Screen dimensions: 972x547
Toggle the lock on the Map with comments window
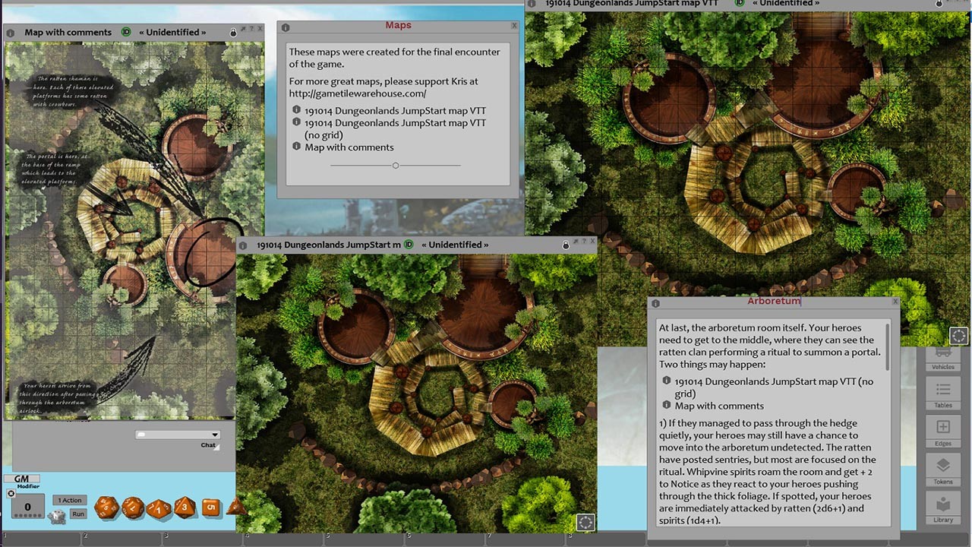[232, 31]
